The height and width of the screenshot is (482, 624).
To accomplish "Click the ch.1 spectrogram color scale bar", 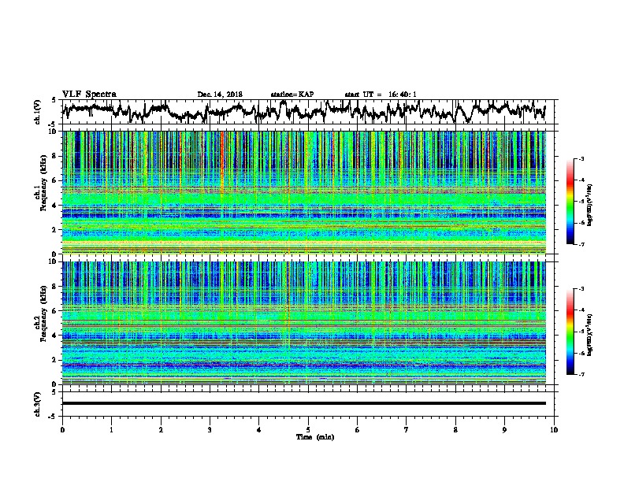I will (570, 202).
